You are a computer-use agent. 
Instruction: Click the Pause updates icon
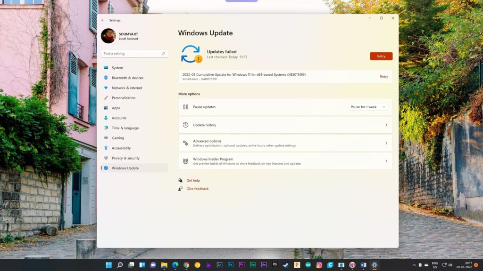[185, 107]
